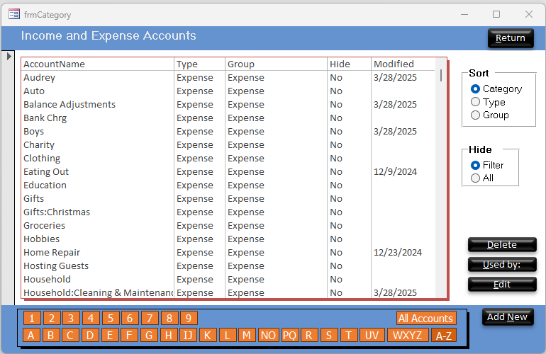
Task: Click the Edit button
Action: tap(502, 285)
